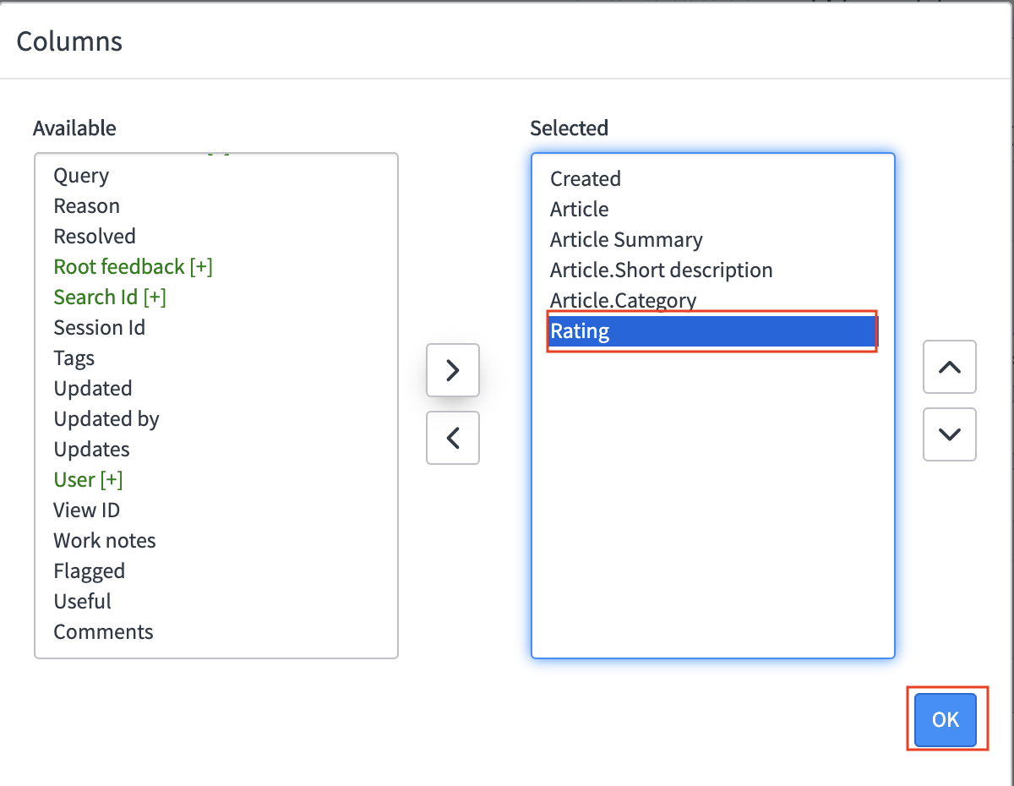Select Created in the Selected list
The width and height of the screenshot is (1014, 786).
pyautogui.click(x=586, y=179)
